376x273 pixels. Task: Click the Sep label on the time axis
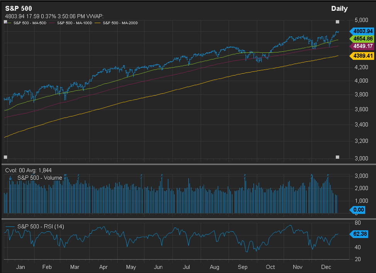click(242, 267)
